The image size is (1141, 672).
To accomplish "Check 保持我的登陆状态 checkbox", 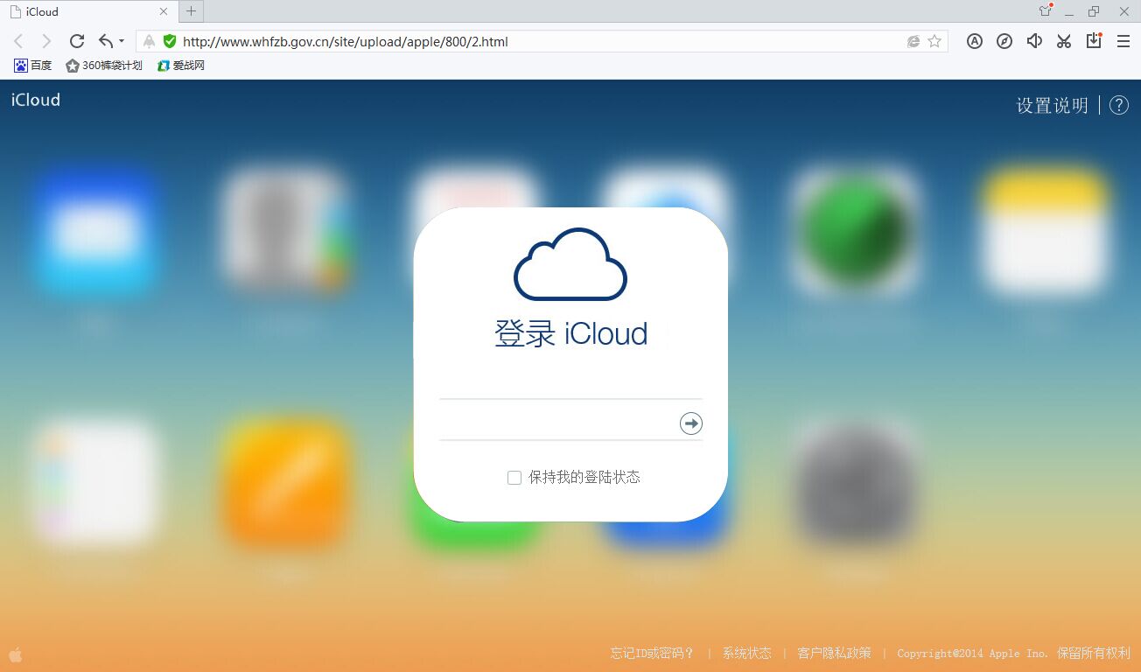I will [514, 478].
